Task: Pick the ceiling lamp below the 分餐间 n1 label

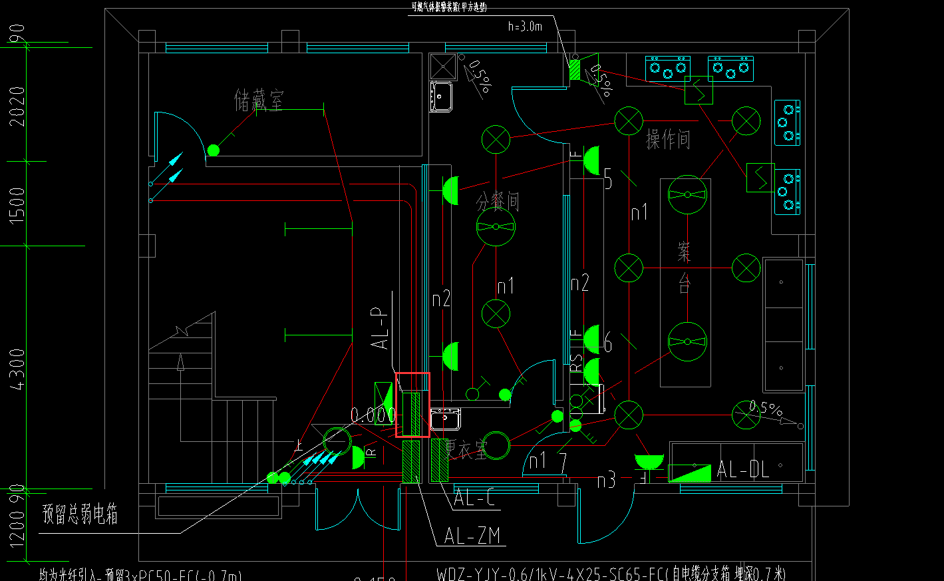Action: [496, 314]
